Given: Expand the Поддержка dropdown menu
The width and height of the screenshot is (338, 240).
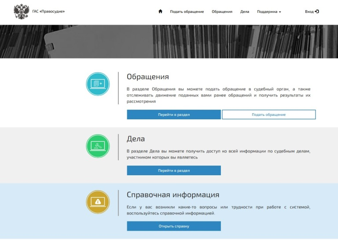Looking at the screenshot, I should (269, 11).
